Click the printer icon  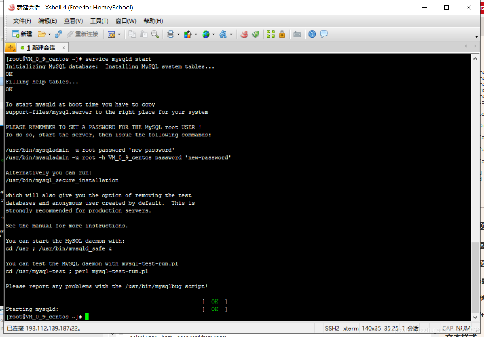[x=171, y=34]
